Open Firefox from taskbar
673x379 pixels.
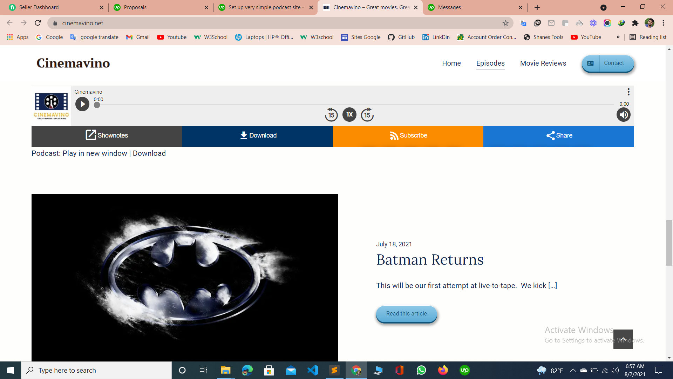(x=443, y=370)
